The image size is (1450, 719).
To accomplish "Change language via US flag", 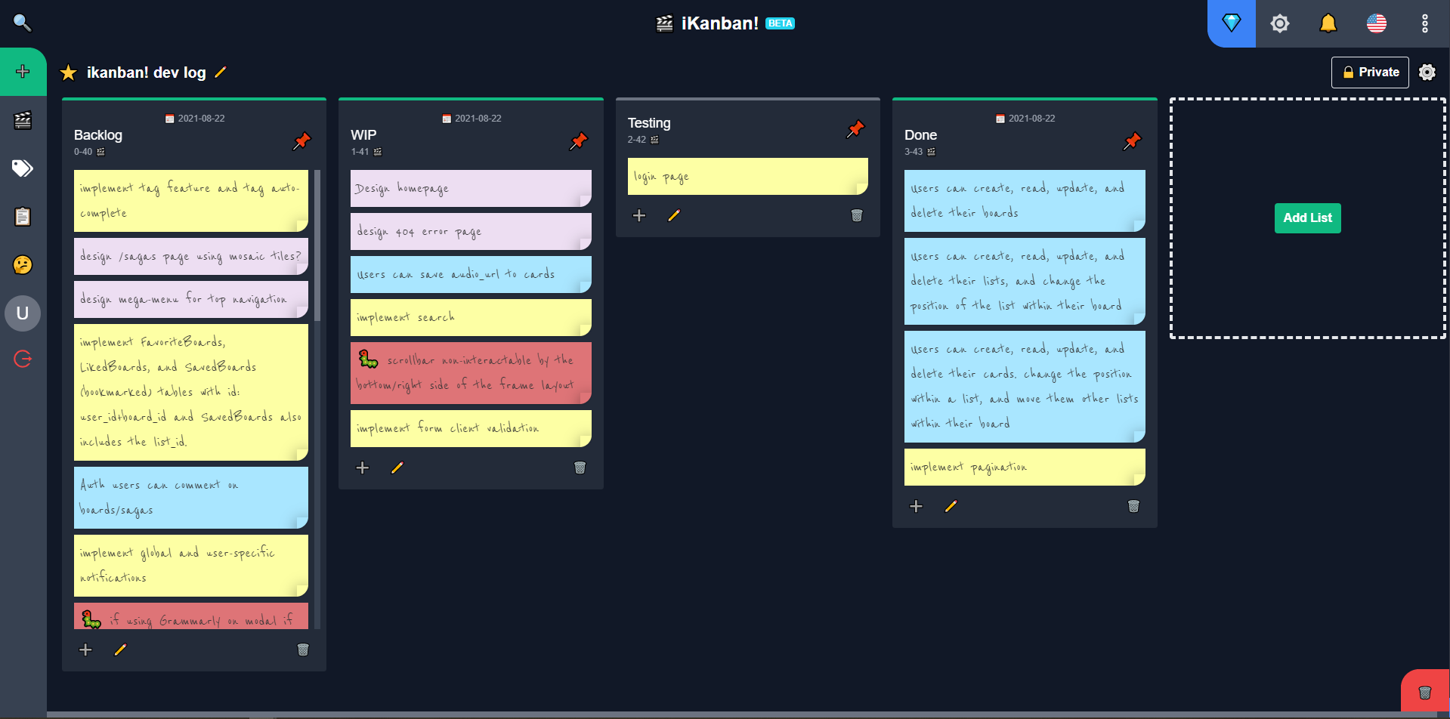I will coord(1377,23).
